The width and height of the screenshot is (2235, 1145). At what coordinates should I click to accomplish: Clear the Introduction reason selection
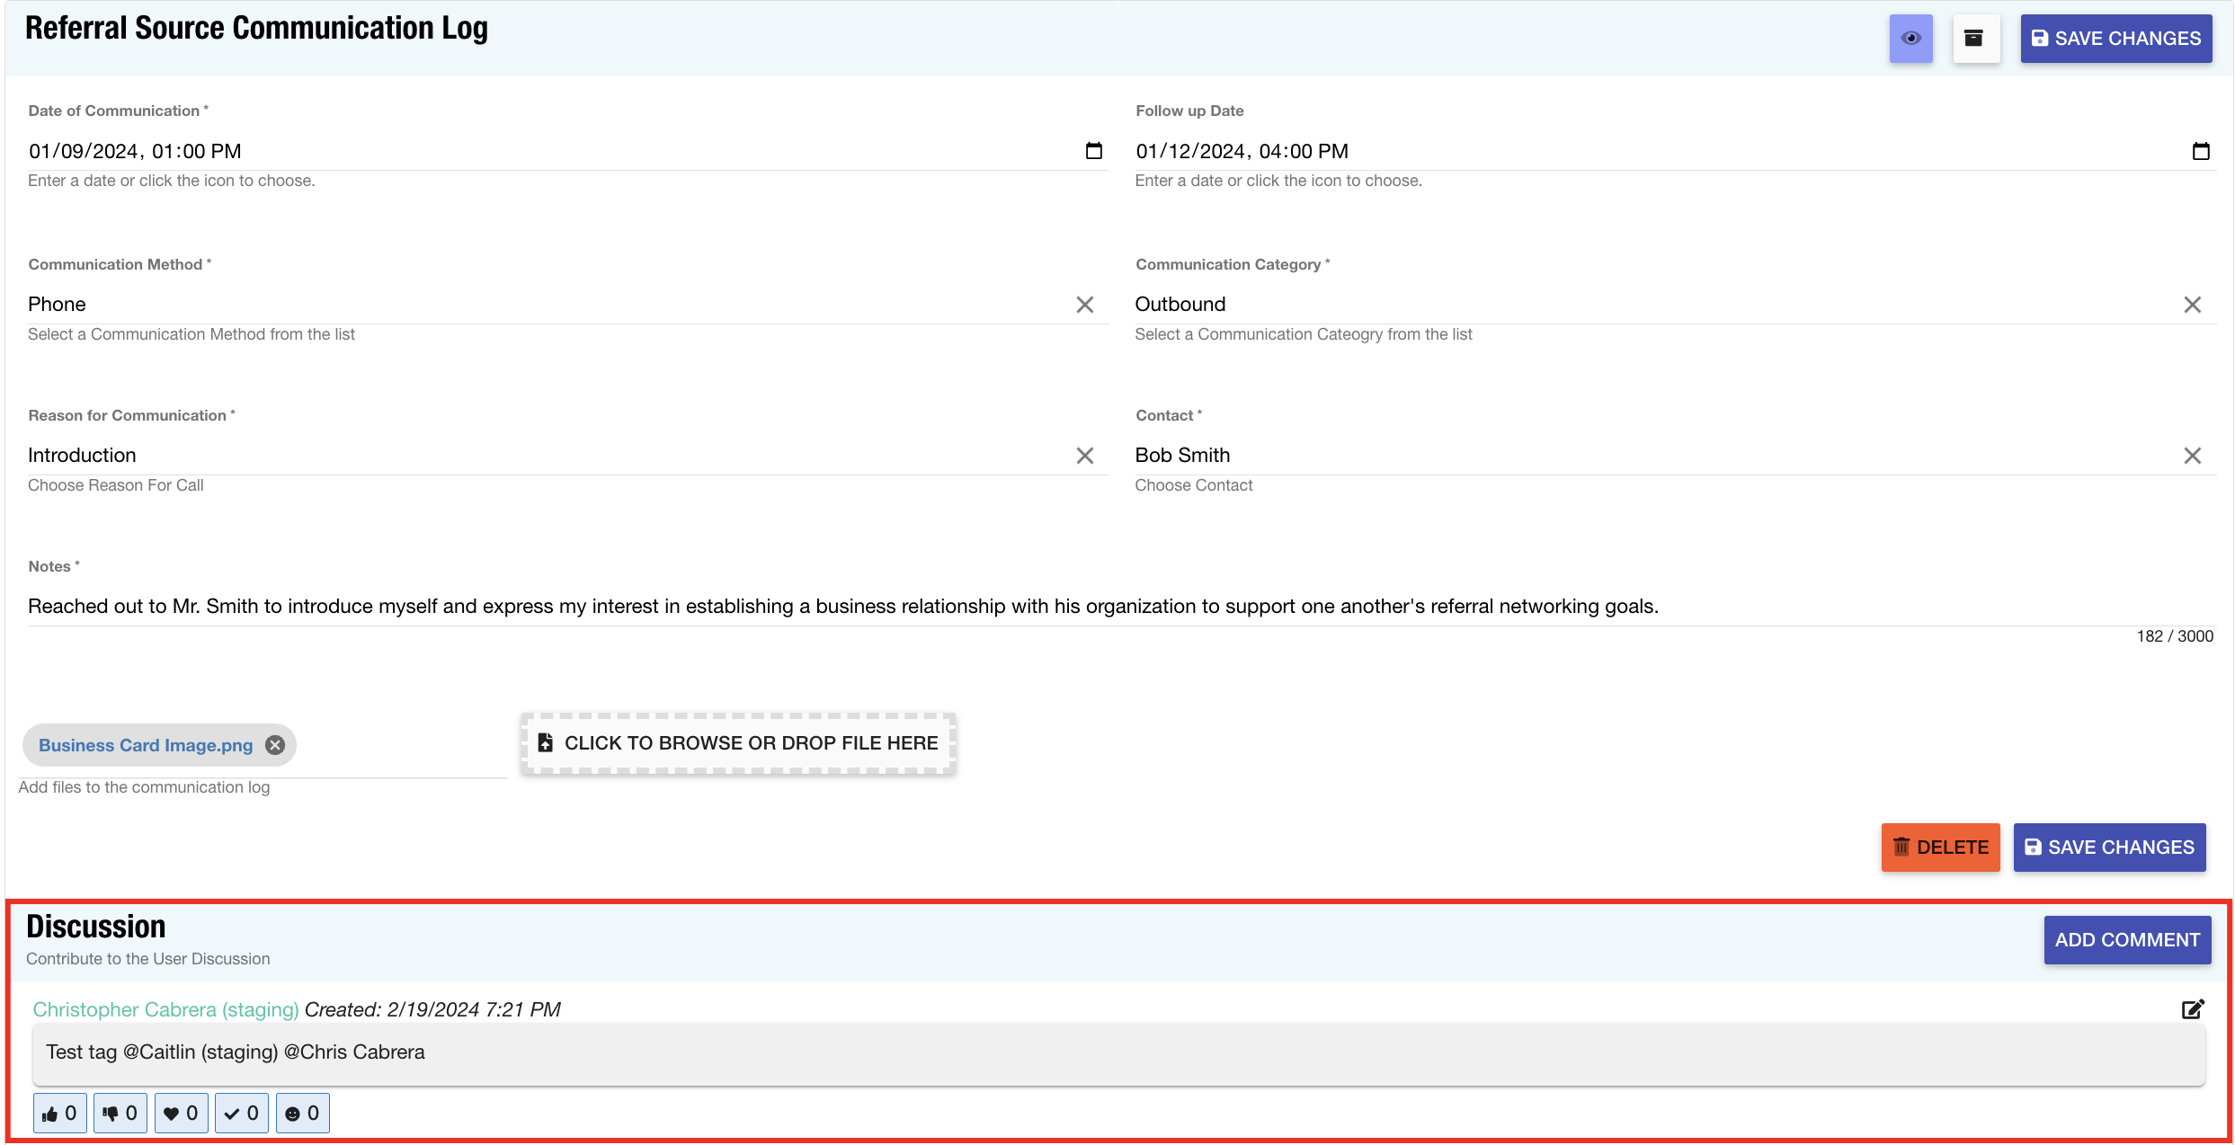click(1084, 456)
